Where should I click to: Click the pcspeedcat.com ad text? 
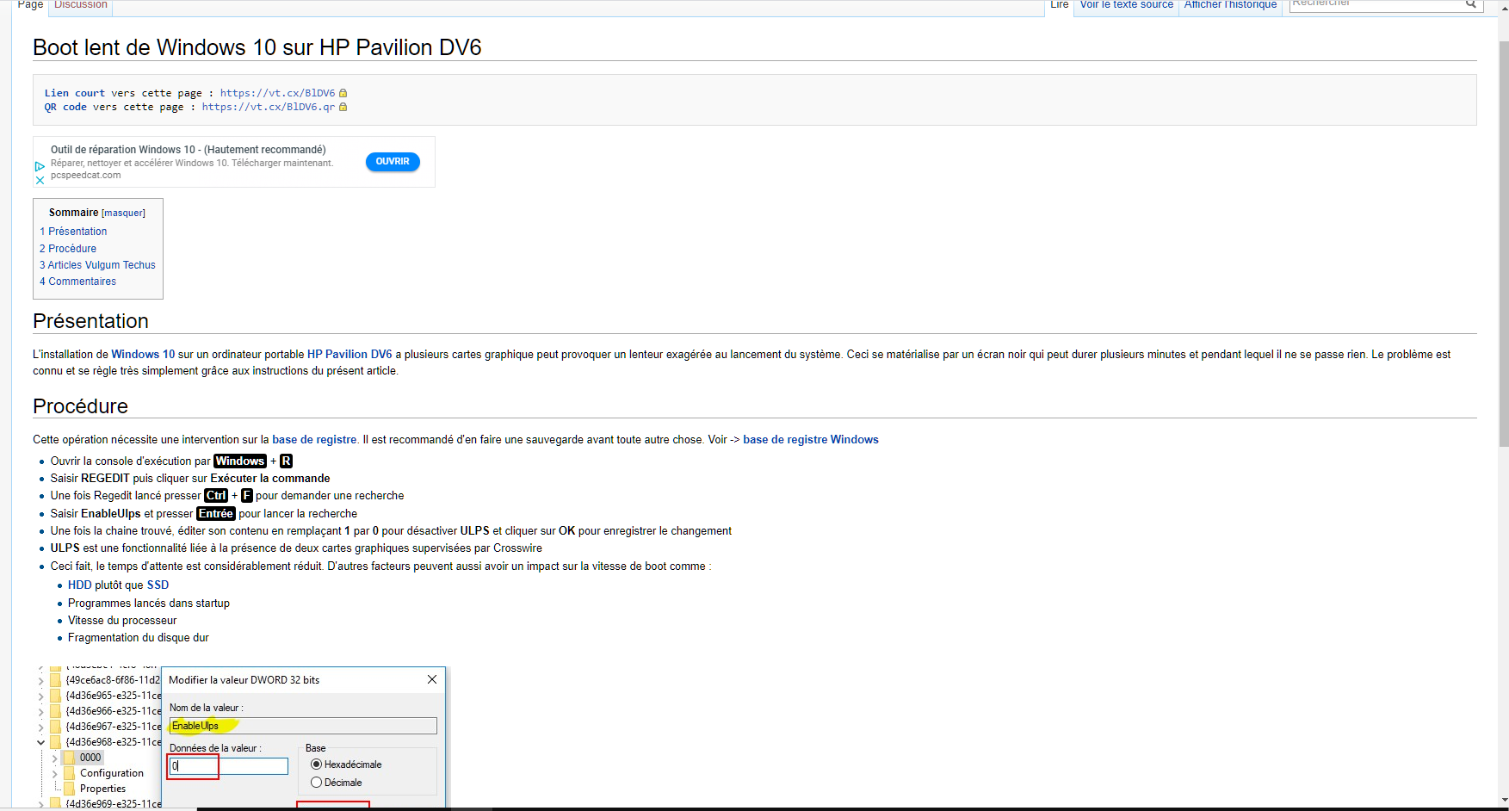(x=86, y=175)
